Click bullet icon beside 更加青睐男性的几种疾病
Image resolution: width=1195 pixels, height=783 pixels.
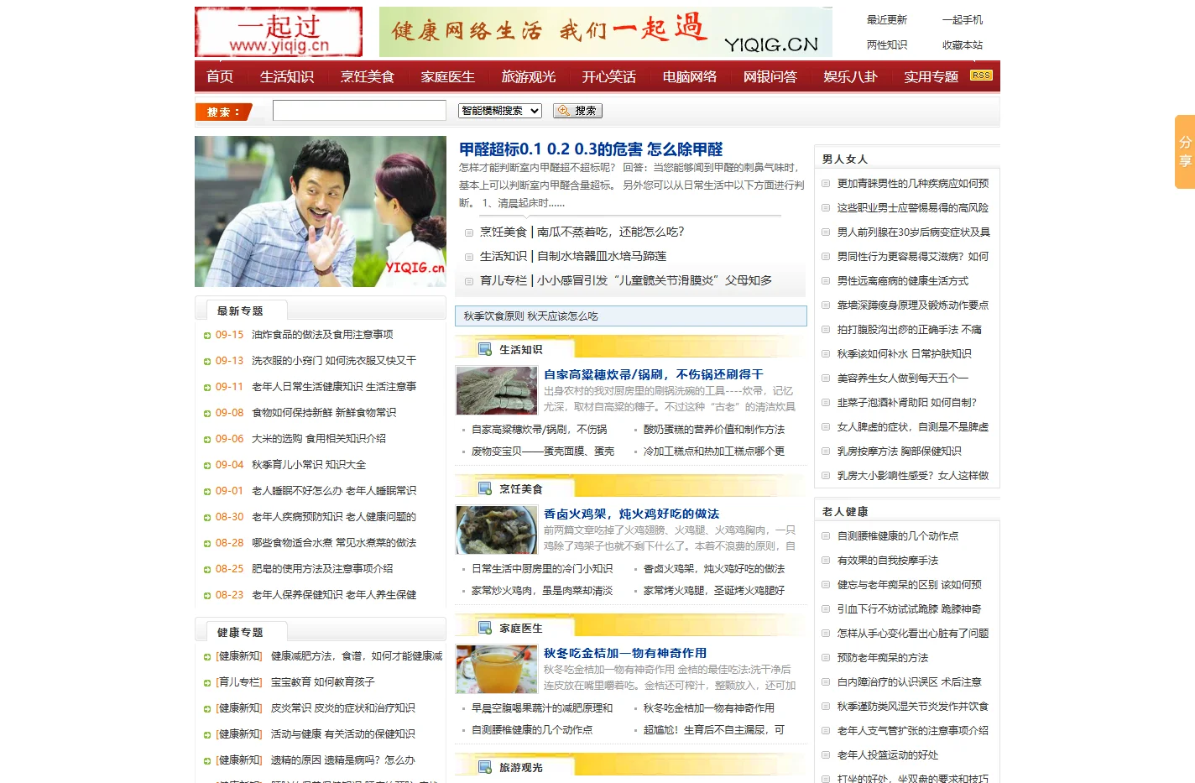pos(826,184)
